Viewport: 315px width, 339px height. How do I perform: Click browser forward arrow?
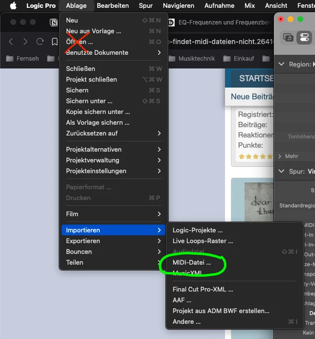tap(25, 42)
